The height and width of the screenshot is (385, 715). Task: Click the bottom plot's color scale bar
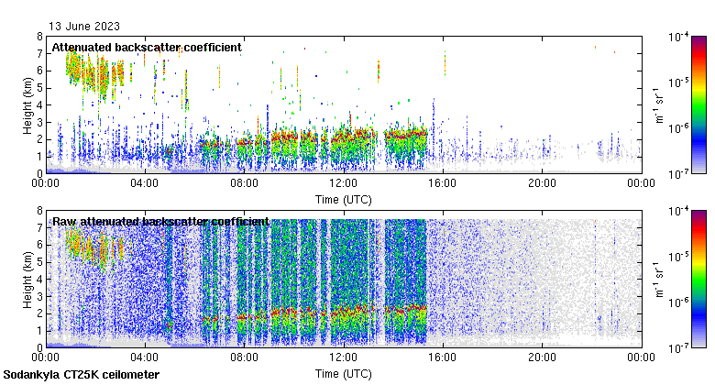(698, 280)
